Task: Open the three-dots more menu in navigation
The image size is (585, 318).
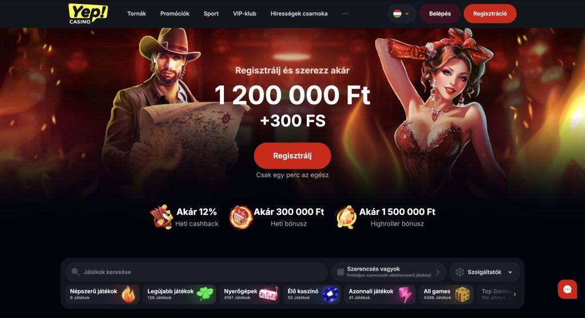Action: [x=345, y=14]
